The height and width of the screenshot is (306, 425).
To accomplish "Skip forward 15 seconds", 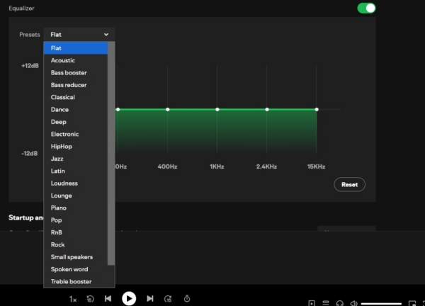I will click(x=168, y=299).
